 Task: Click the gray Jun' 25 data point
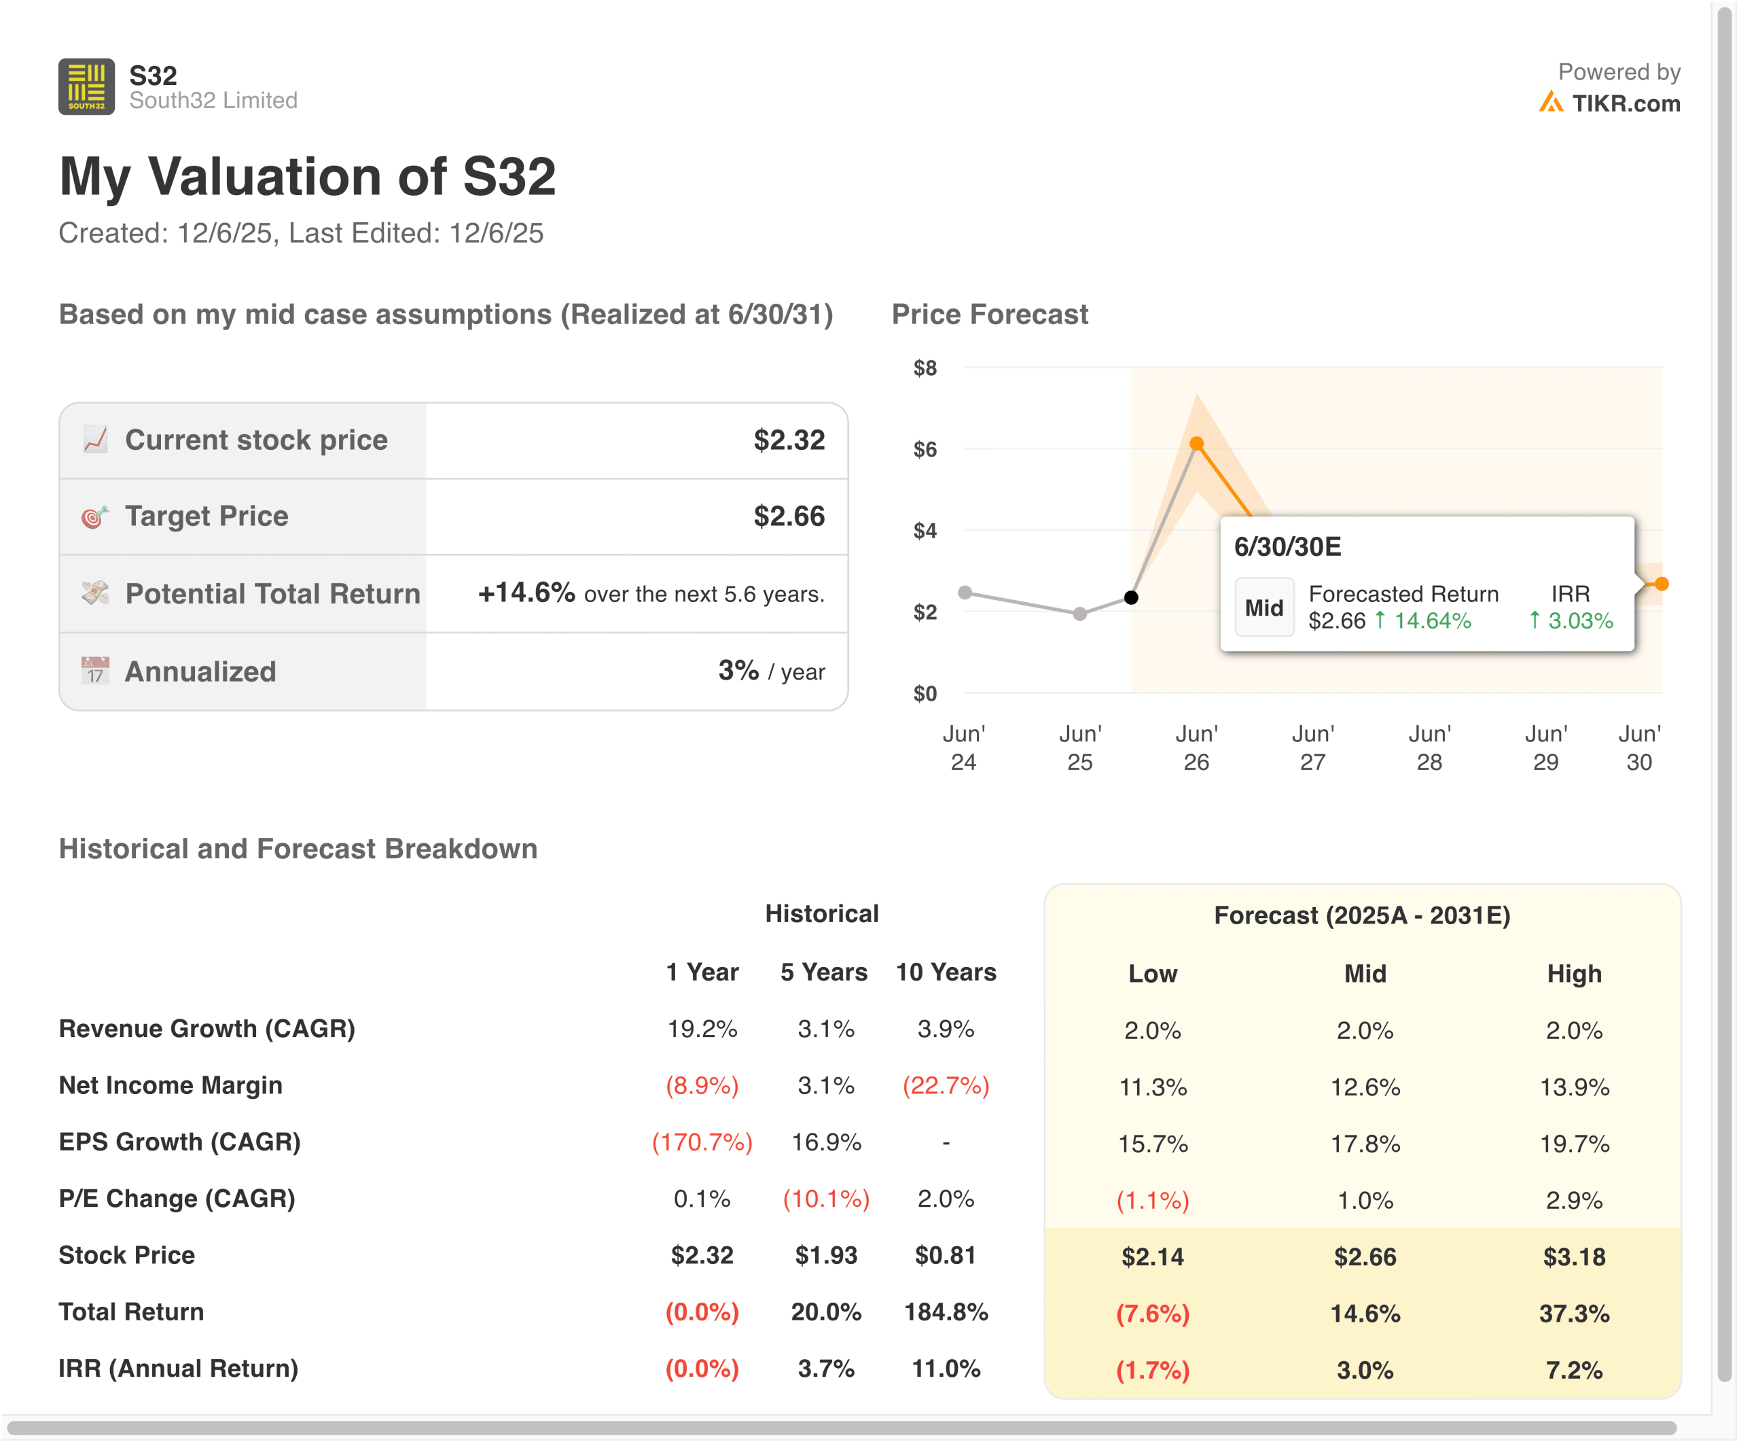[1080, 614]
